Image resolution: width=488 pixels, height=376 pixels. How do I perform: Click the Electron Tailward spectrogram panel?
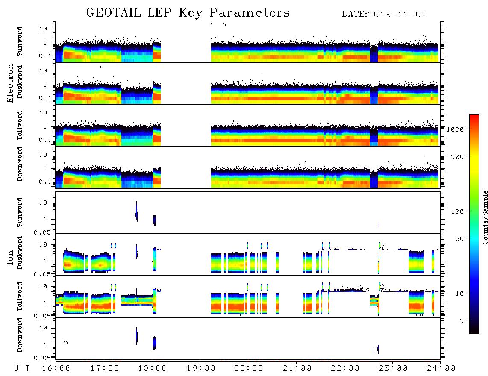click(248, 126)
